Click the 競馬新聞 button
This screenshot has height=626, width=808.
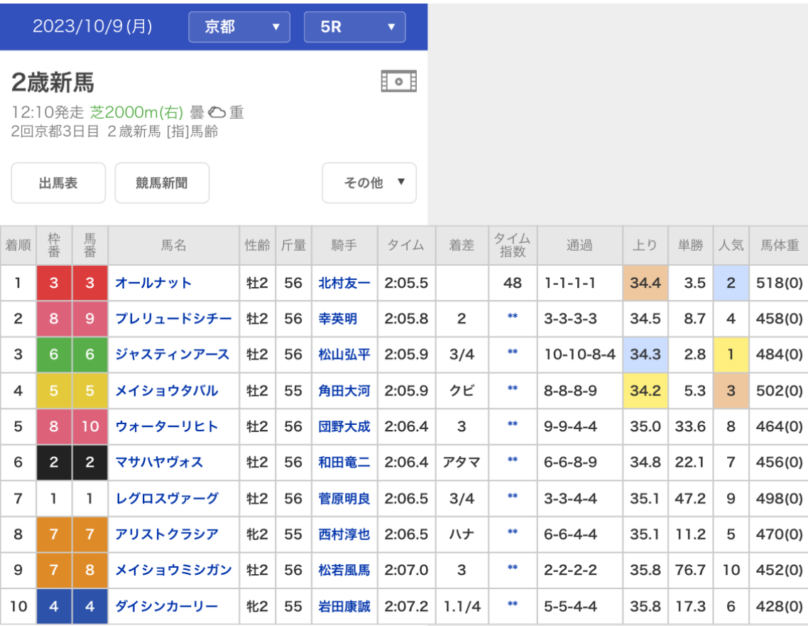pyautogui.click(x=162, y=183)
